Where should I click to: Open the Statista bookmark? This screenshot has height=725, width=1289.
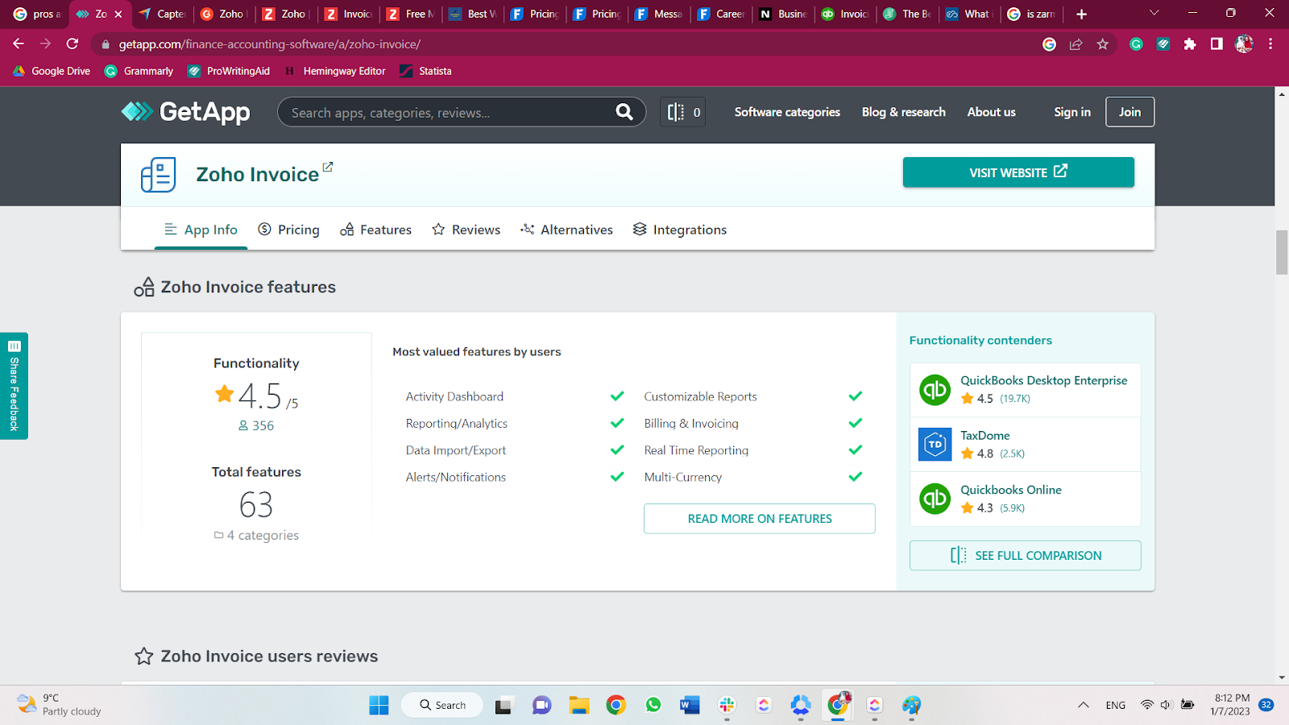[425, 71]
